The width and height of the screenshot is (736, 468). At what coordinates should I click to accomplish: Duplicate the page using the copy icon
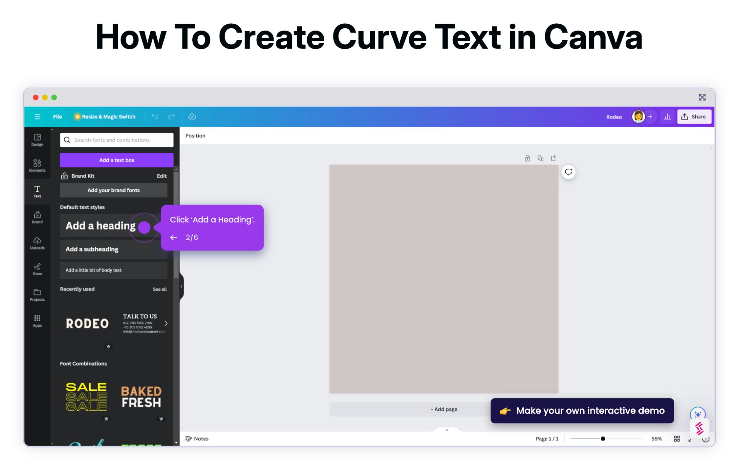[540, 158]
